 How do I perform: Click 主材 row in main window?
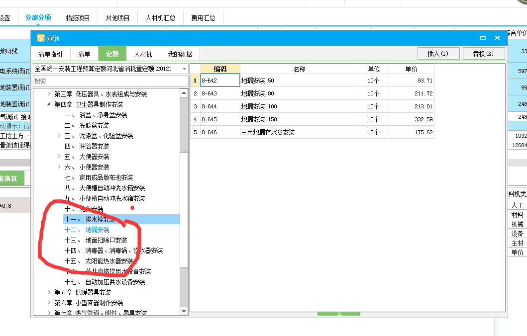point(517,243)
